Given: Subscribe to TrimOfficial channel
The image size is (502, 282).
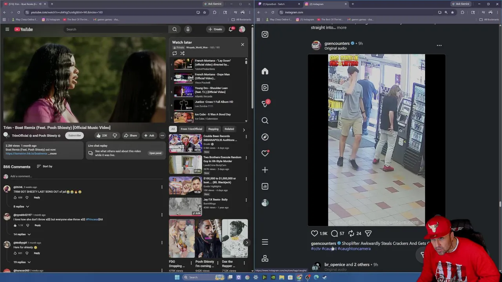Looking at the screenshot, I should [74, 136].
